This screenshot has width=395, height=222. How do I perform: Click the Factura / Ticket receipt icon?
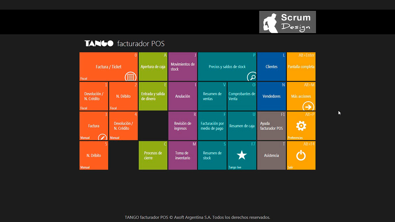[130, 77]
